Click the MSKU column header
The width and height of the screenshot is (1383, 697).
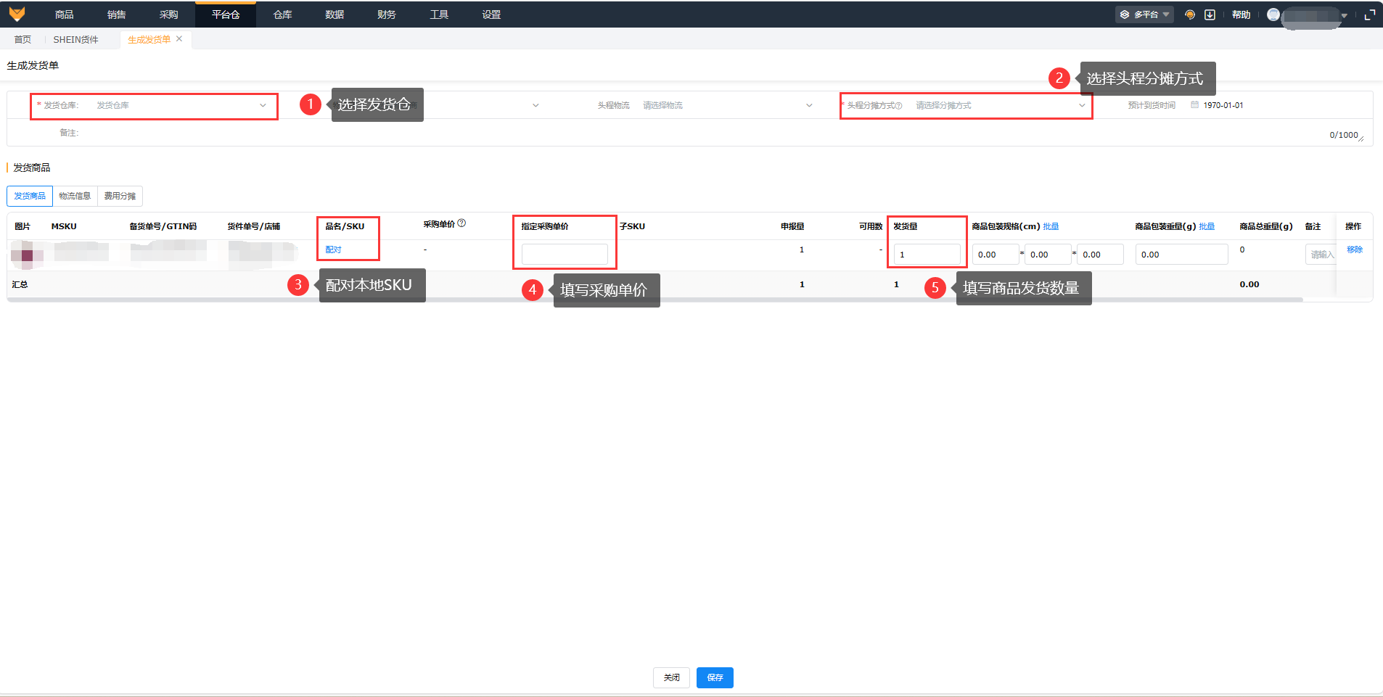click(x=64, y=226)
